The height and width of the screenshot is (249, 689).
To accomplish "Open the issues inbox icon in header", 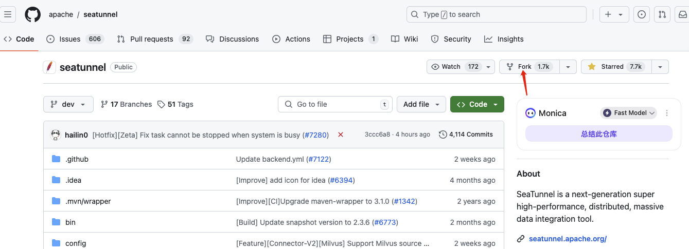I will (x=641, y=14).
